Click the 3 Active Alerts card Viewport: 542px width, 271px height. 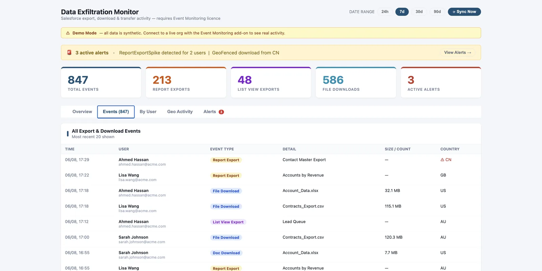point(441,82)
